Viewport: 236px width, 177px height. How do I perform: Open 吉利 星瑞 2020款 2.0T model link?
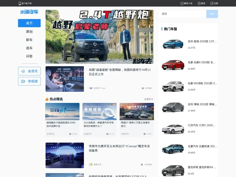pyautogui.click(x=202, y=41)
